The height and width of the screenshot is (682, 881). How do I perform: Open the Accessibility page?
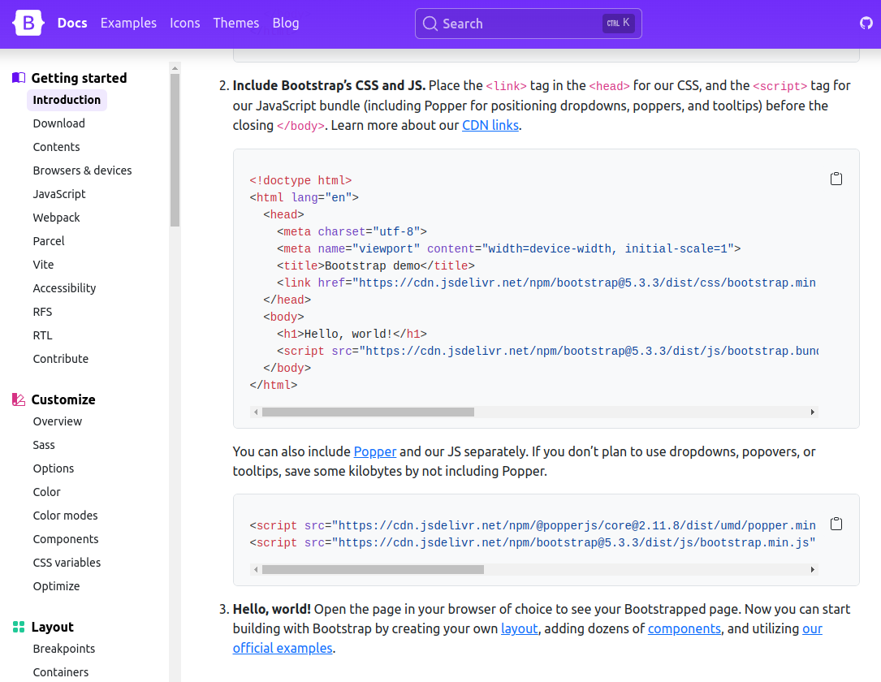point(64,289)
